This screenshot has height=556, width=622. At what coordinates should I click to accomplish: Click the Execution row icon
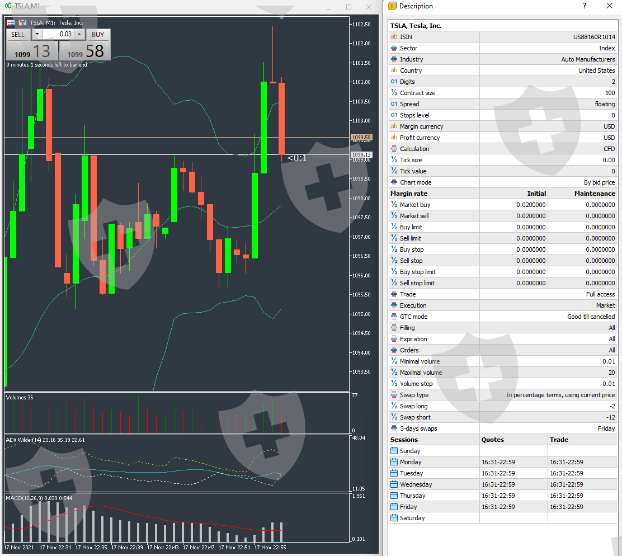click(394, 305)
